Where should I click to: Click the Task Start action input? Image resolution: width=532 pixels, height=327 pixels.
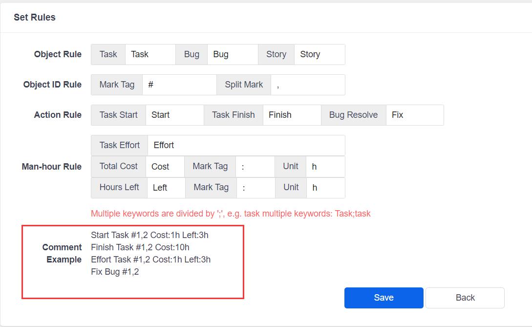click(x=174, y=115)
